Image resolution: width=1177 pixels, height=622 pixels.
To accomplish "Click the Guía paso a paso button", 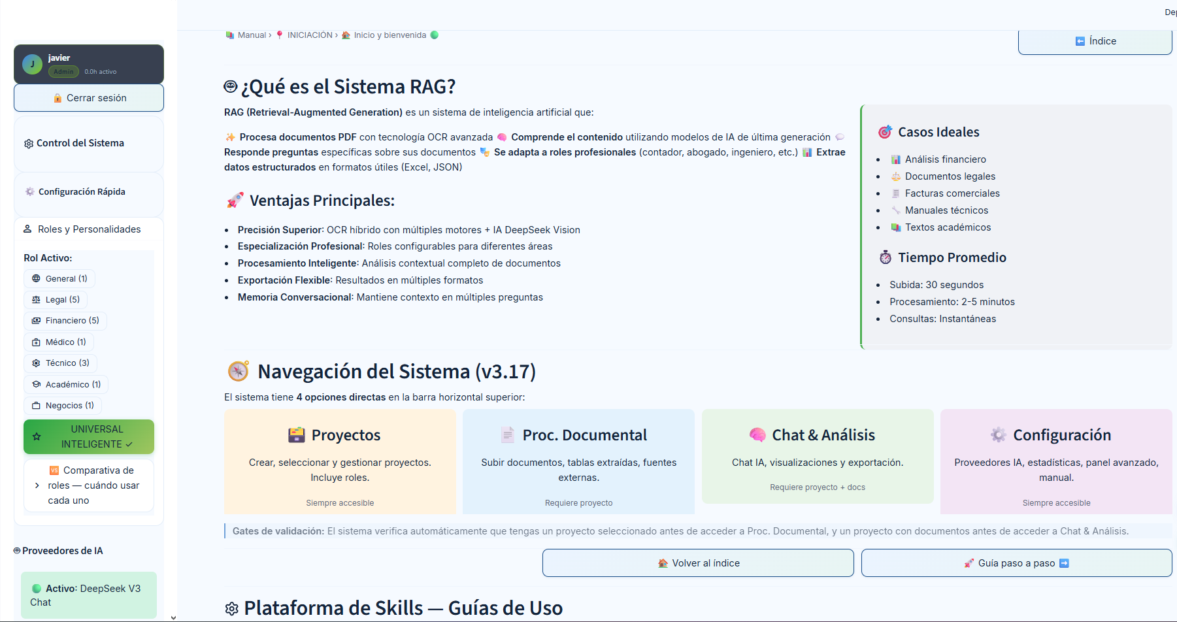I will point(1016,563).
